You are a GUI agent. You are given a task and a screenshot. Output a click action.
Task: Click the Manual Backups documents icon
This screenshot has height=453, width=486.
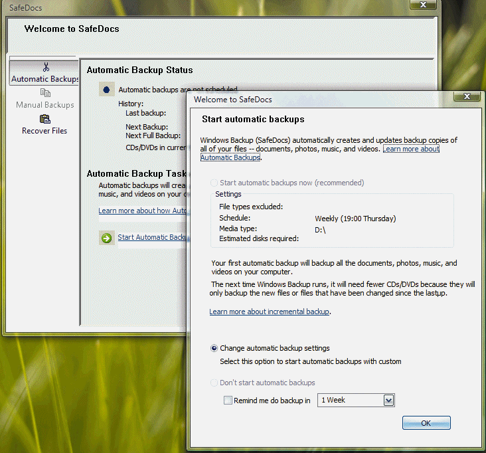pyautogui.click(x=45, y=92)
